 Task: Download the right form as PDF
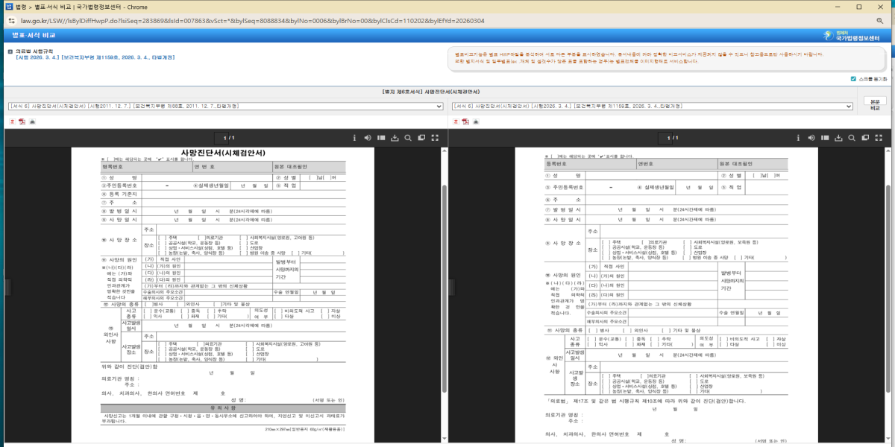click(x=465, y=121)
